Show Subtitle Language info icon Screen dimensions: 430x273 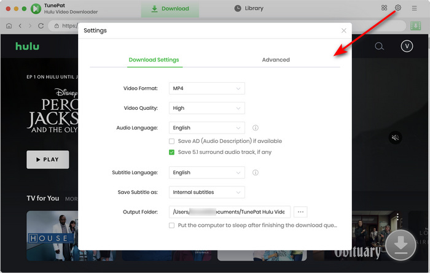(256, 172)
